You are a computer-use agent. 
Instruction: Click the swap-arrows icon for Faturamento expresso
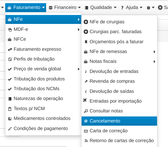(x=10, y=50)
